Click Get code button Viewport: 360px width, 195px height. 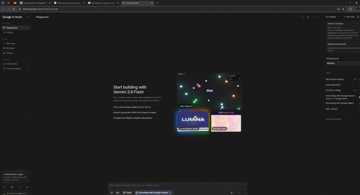[x=349, y=17]
